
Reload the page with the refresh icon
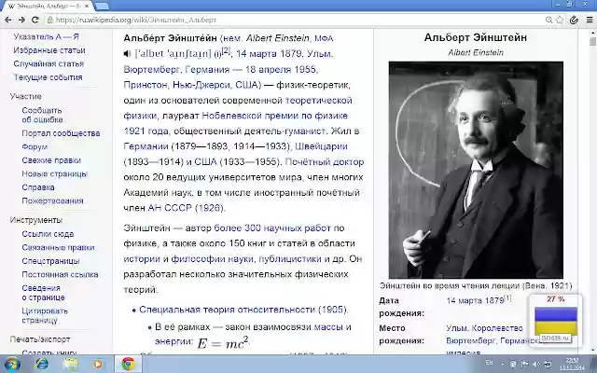35,20
